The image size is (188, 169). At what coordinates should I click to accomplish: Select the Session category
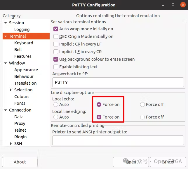(17, 23)
